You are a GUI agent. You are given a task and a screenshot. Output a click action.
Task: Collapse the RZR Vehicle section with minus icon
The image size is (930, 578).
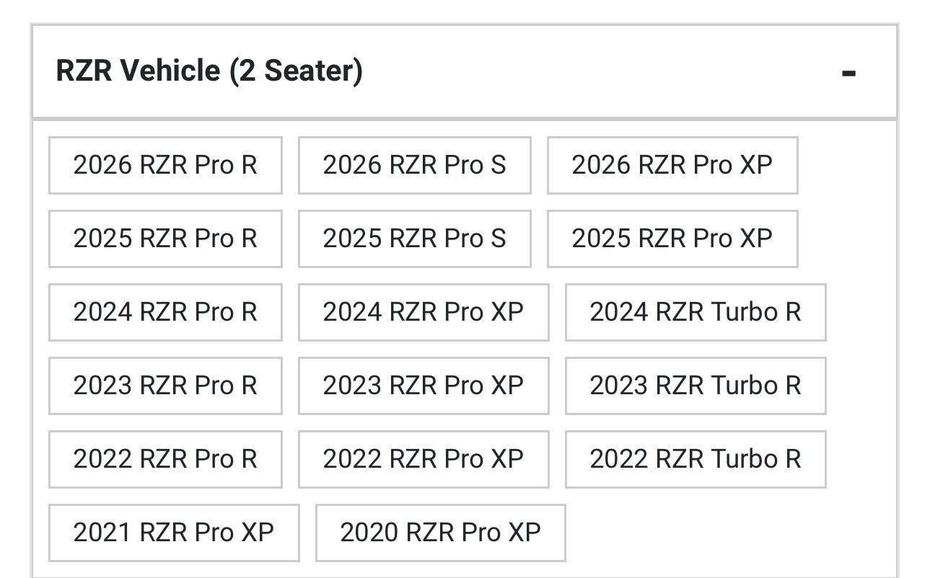[x=848, y=73]
